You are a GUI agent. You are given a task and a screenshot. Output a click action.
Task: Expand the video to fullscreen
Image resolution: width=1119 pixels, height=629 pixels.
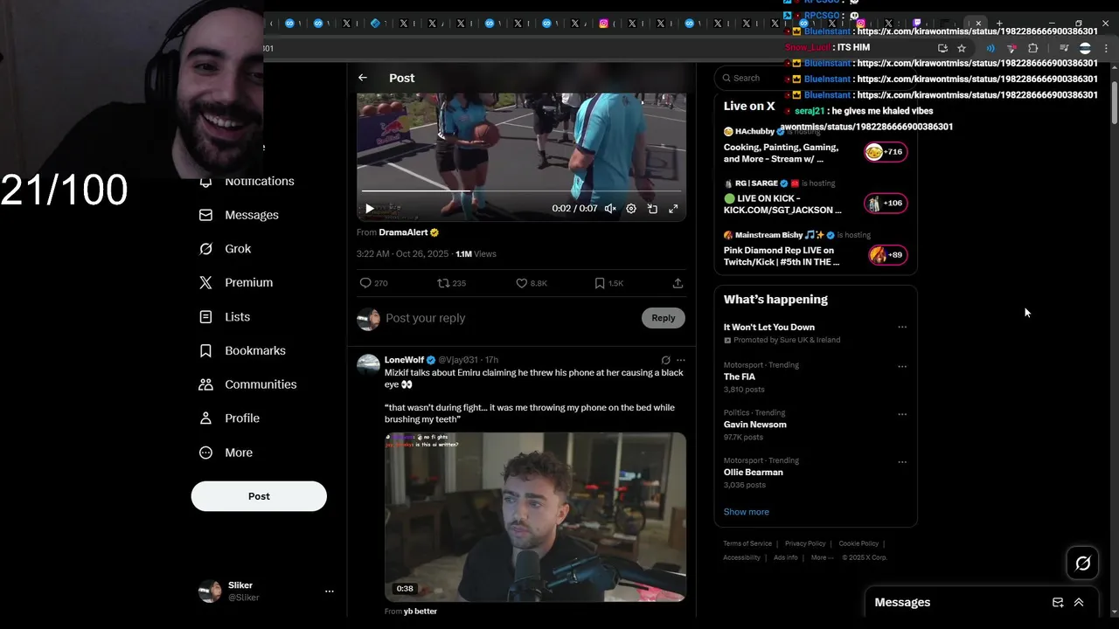(673, 209)
